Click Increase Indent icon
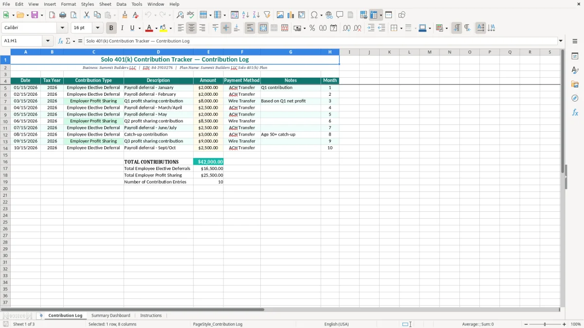 click(371, 28)
